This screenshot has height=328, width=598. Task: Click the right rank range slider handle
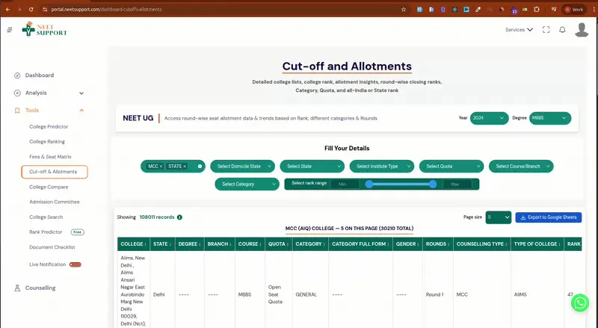[x=433, y=184]
